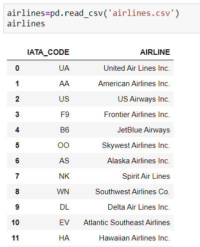
Task: Click row index 7 label
Action: [x=17, y=176]
